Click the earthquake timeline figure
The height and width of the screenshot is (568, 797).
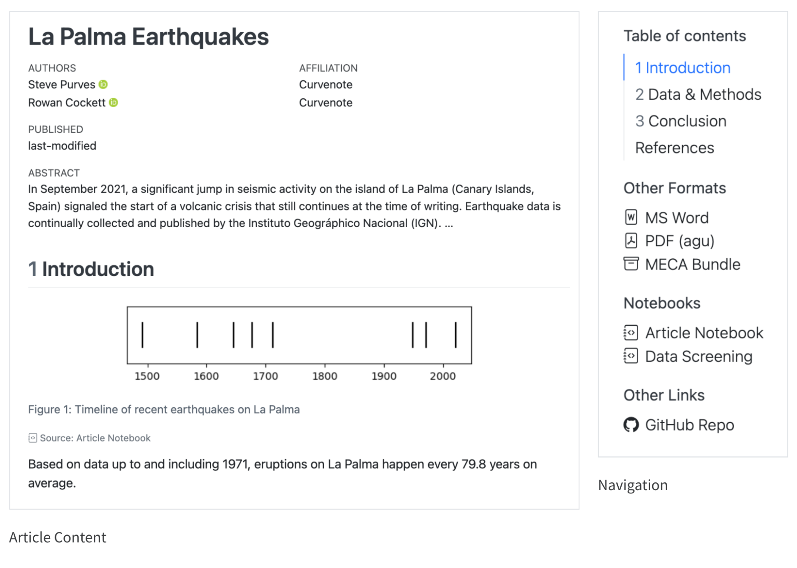click(x=299, y=342)
